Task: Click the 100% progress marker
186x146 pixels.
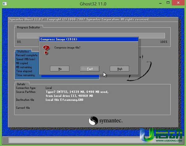Action: [164, 42]
